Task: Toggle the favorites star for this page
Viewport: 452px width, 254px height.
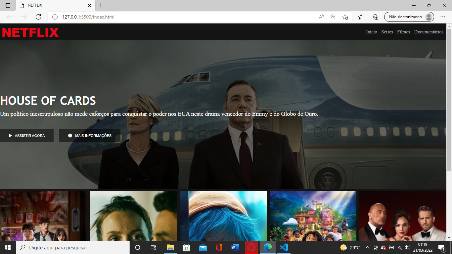Action: (345, 17)
